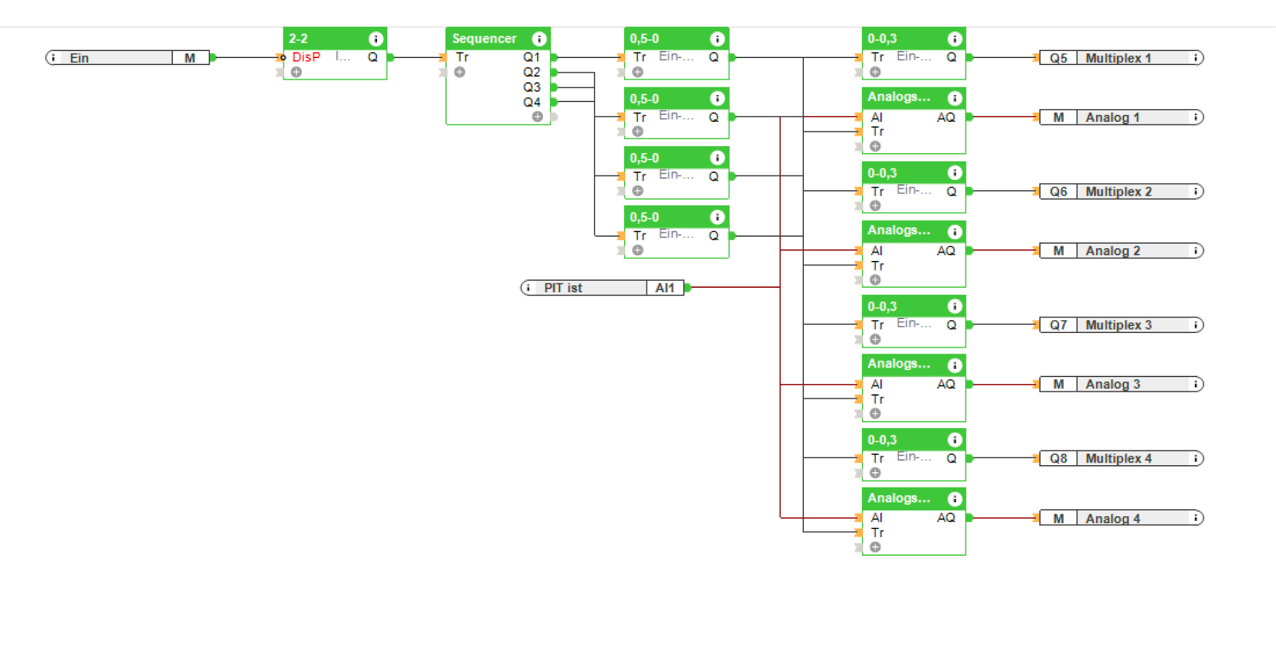Select the 2-2 block header
This screenshot has height=654, width=1276.
(x=325, y=39)
